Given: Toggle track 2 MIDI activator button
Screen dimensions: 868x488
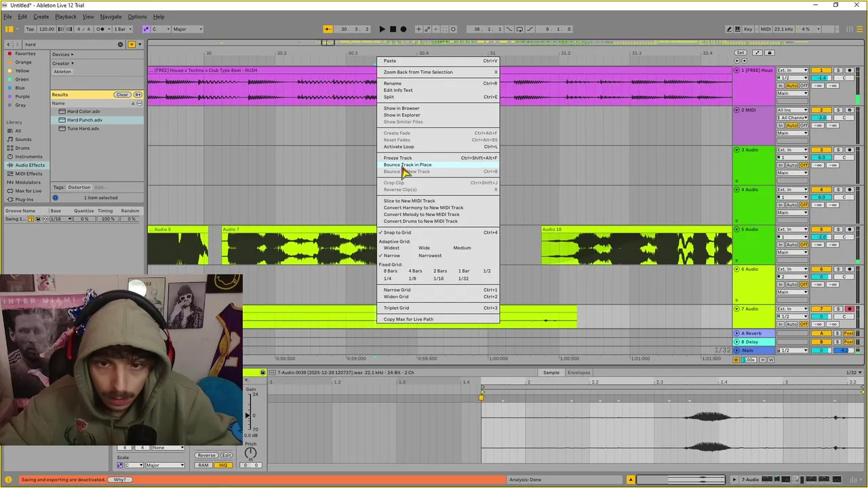Looking at the screenshot, I should coord(821,110).
